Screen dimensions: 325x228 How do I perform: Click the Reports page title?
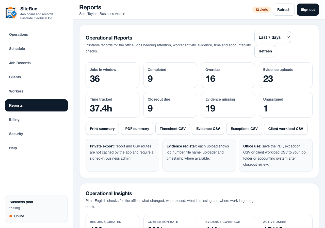click(x=90, y=7)
